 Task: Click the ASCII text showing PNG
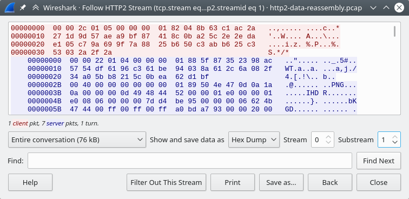tap(338, 85)
